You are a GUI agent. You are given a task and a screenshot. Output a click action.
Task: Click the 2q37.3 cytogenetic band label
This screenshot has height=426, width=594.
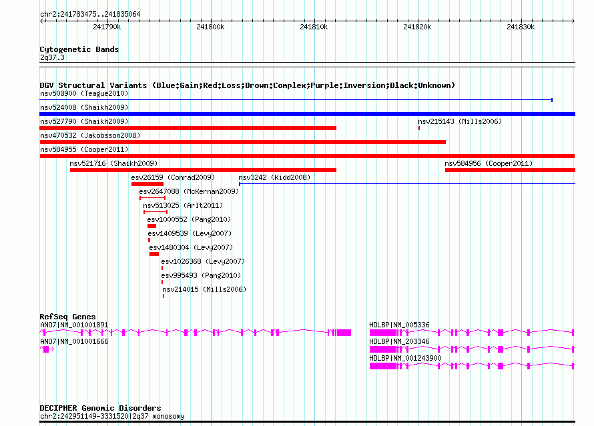(x=52, y=57)
